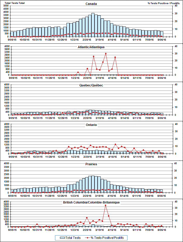183x242 pixels.
Task: Click the last red marker in British Columbia chart
Action: [162, 226]
